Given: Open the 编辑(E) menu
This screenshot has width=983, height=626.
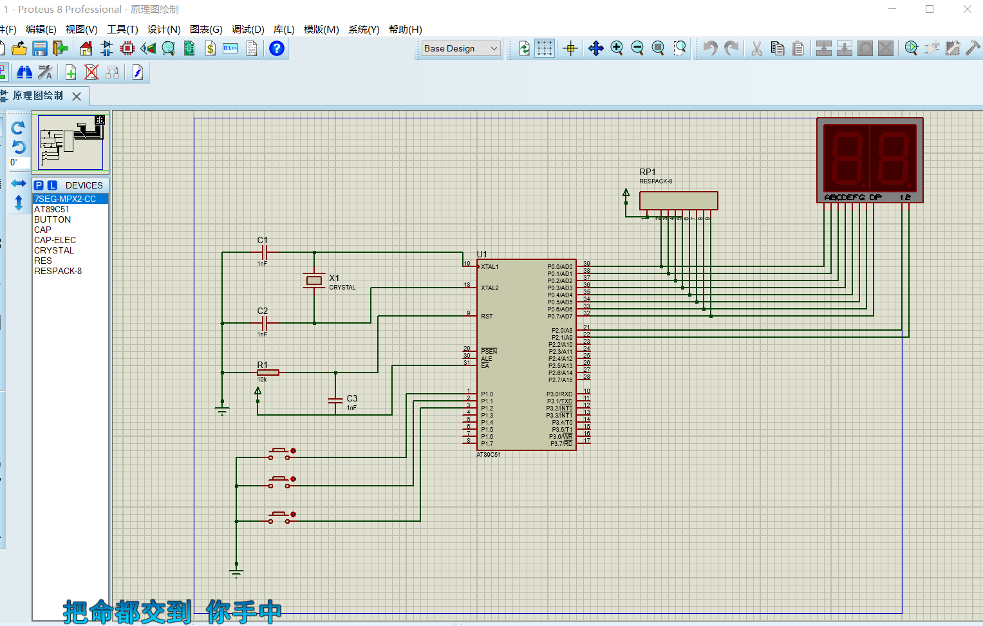Looking at the screenshot, I should point(41,30).
